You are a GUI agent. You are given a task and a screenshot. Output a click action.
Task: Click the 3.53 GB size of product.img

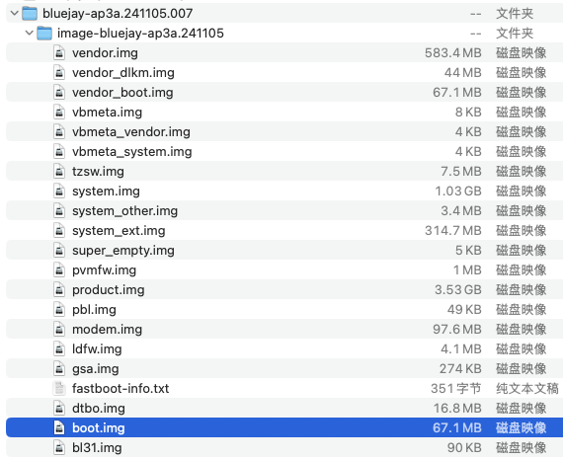457,289
